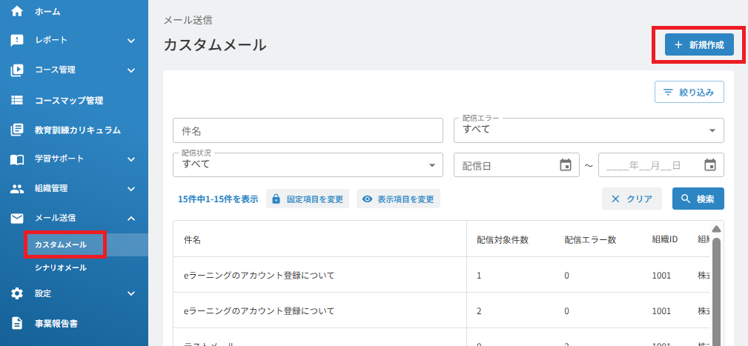Click the X icon on クリア button

pos(615,199)
